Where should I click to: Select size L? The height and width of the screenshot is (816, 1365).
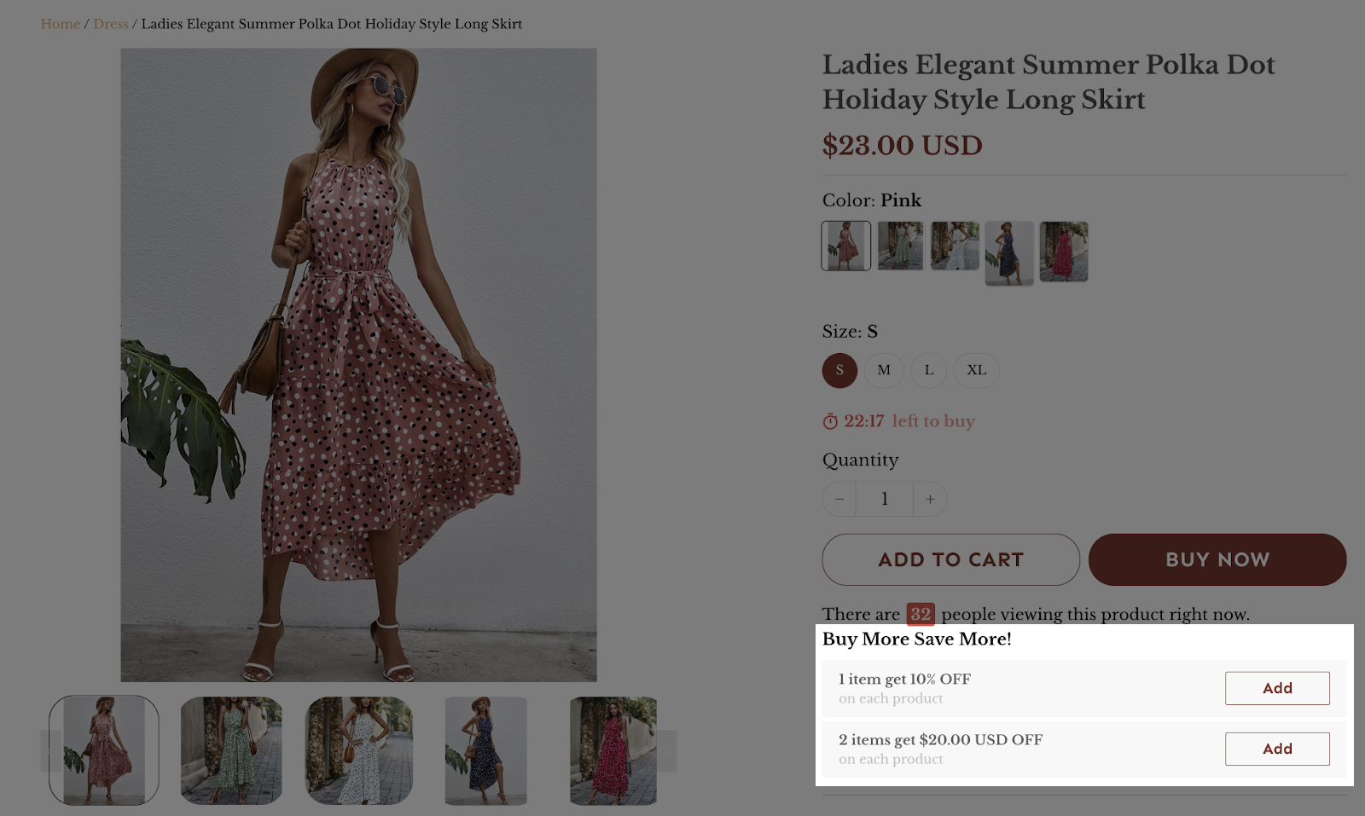[929, 371]
